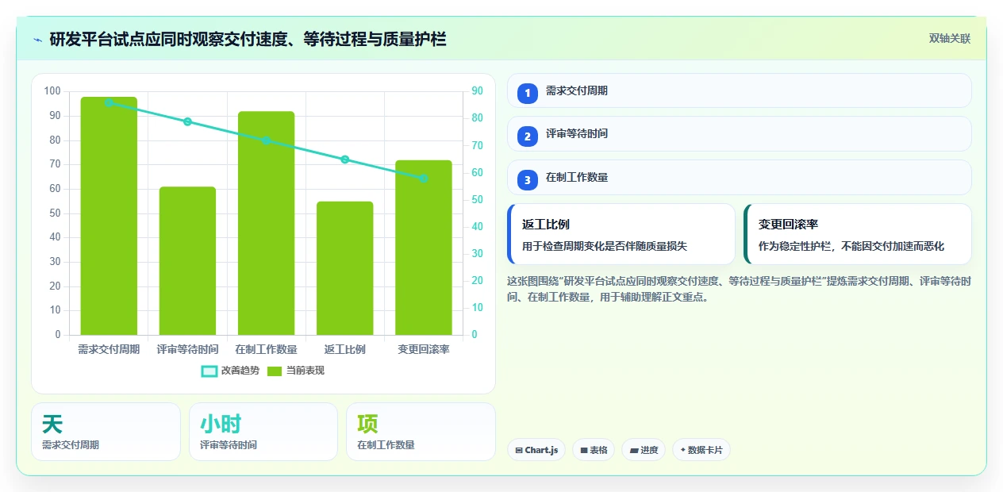1003x492 pixels.
Task: Click the x-axis label 在制工作数量
Action: coord(266,349)
